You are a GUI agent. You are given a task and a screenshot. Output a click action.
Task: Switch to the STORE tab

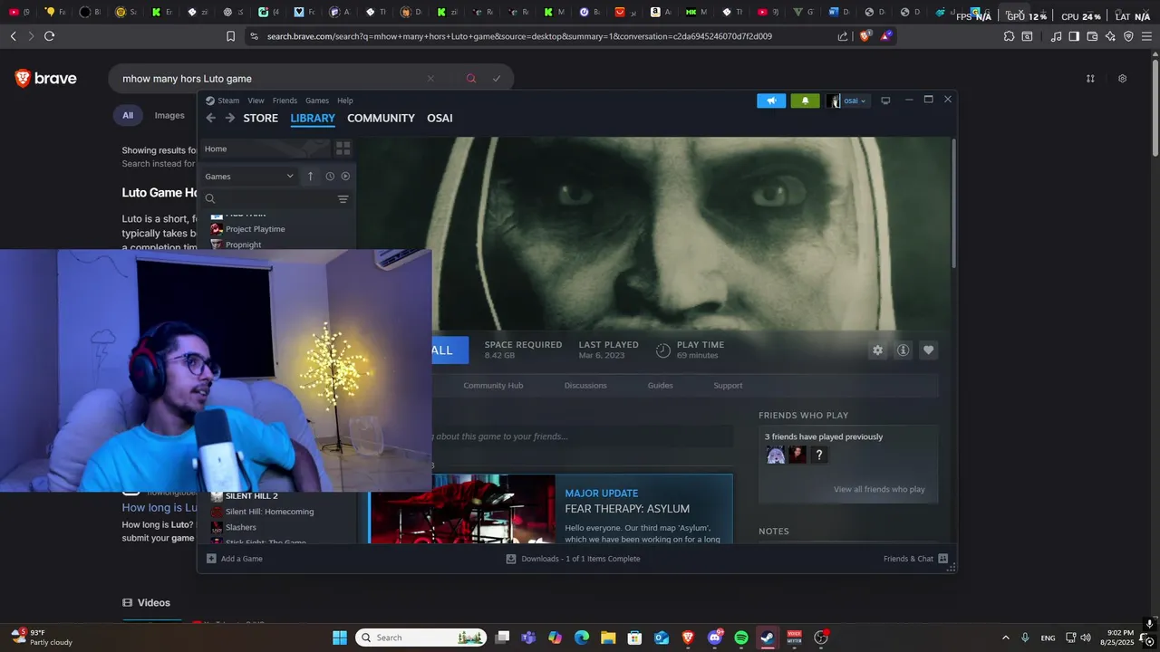[260, 118]
